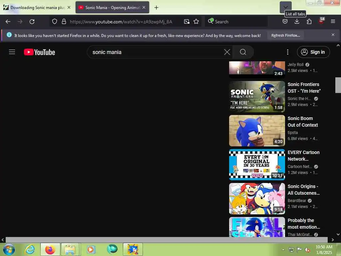Open a new browser tab
Screen dimensions: 341x256
tap(157, 8)
